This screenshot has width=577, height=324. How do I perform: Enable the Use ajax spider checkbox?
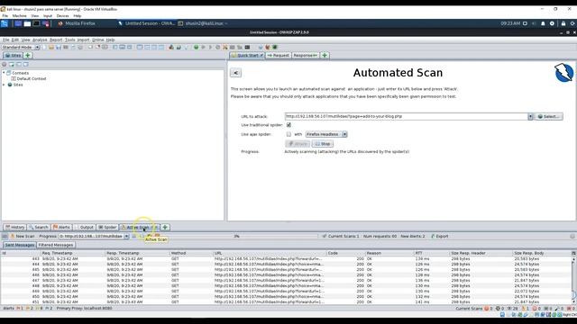point(288,134)
